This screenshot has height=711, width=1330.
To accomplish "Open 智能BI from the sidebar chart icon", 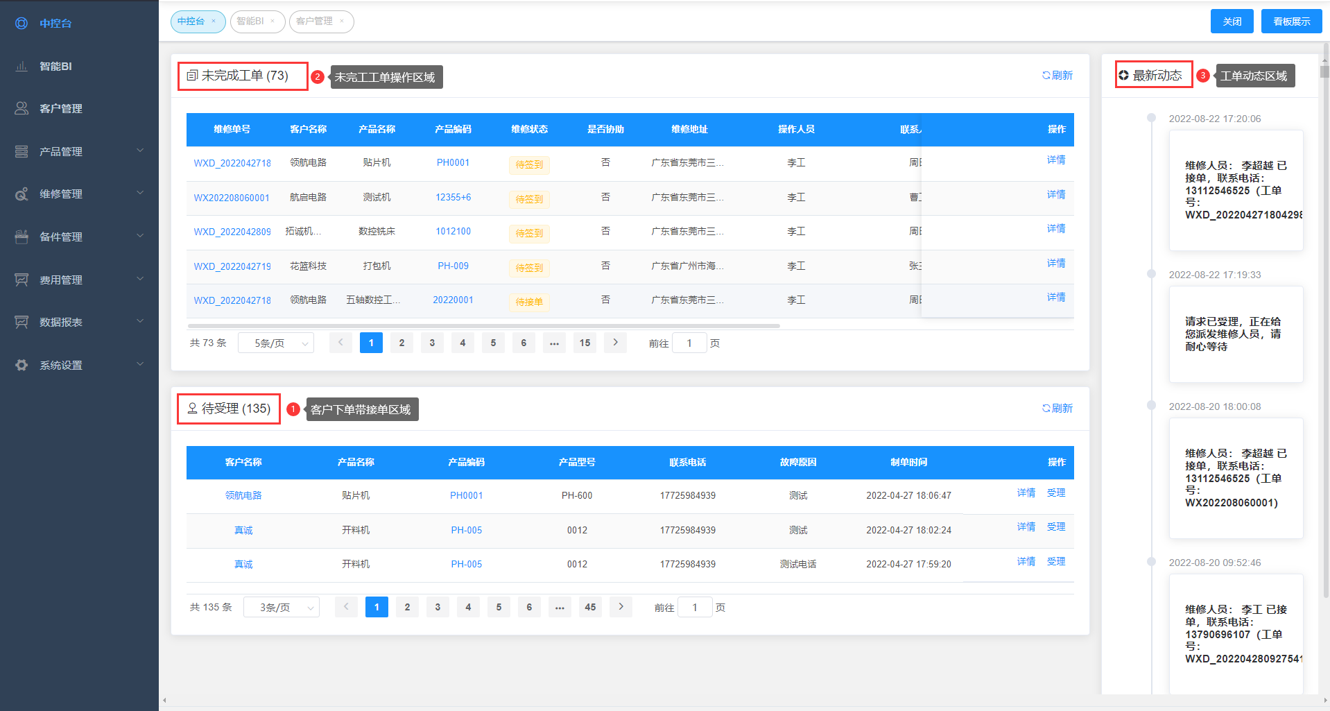I will (21, 67).
